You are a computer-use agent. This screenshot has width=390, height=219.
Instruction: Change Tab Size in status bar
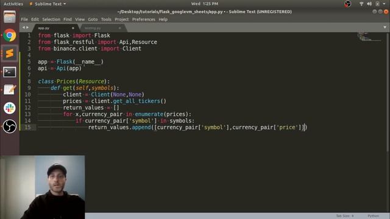click(345, 216)
